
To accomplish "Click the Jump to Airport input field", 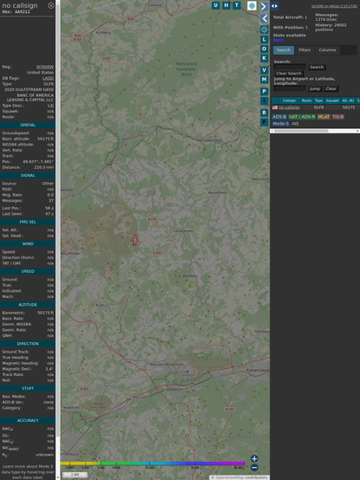I will click(290, 88).
